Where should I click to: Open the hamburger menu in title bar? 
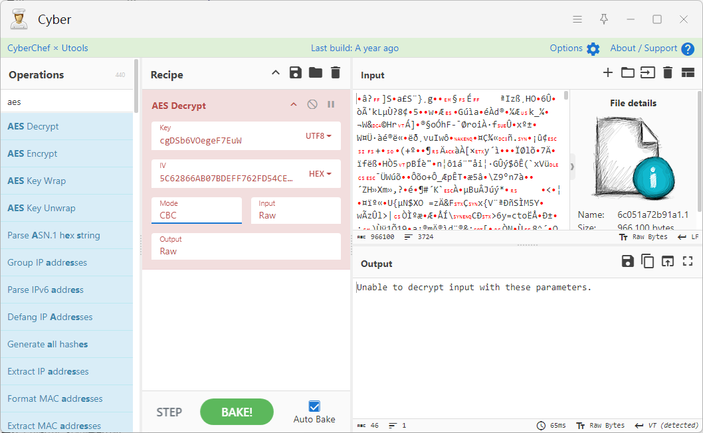[x=577, y=19]
